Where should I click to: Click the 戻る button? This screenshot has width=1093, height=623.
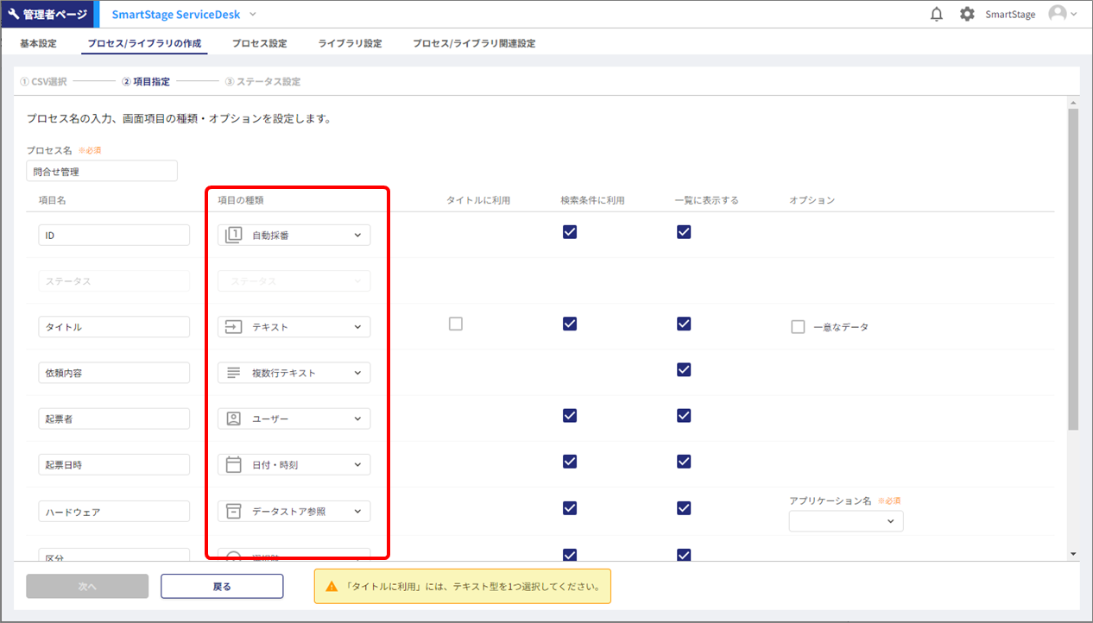pyautogui.click(x=222, y=586)
